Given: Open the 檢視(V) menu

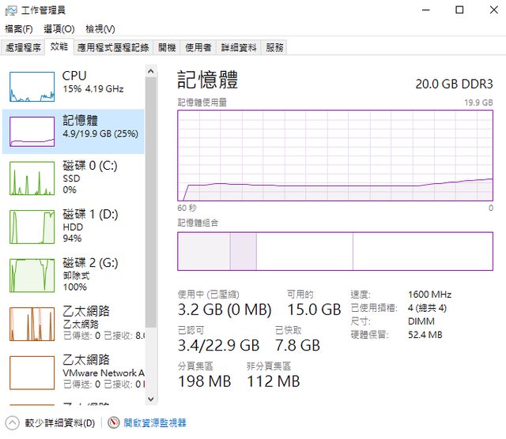Looking at the screenshot, I should [100, 29].
